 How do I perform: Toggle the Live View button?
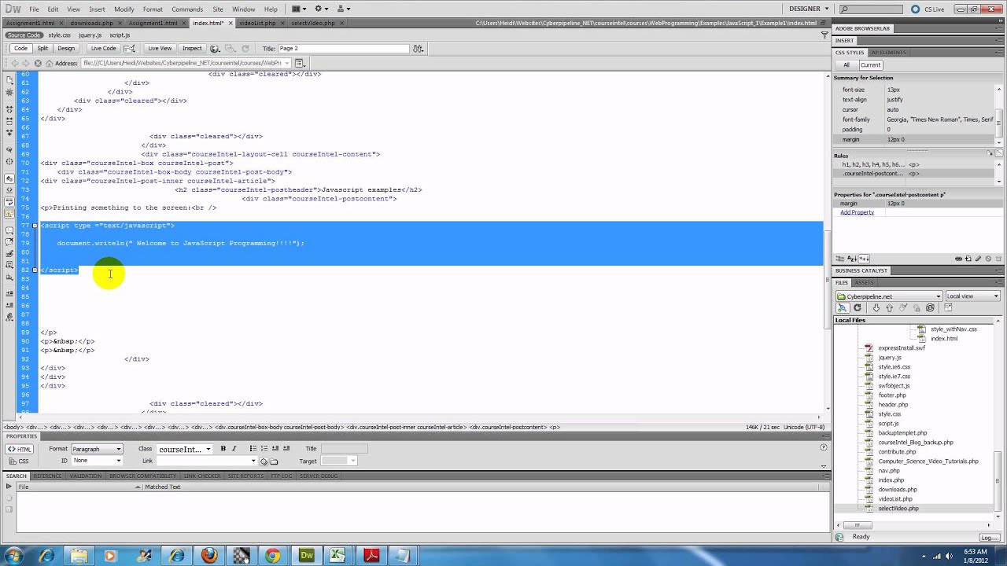[x=159, y=49]
